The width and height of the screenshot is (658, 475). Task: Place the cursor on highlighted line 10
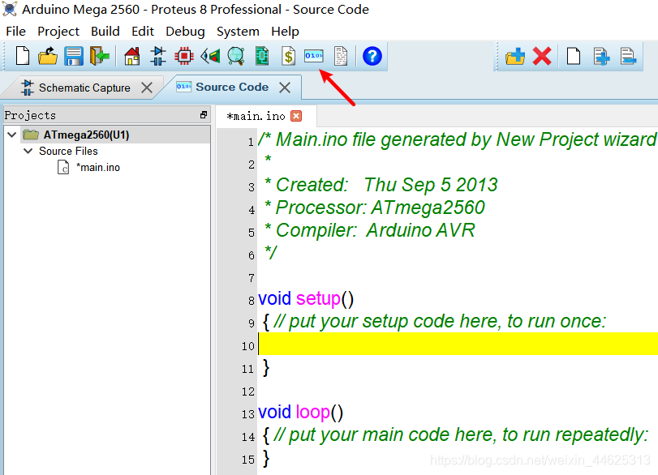coord(458,344)
